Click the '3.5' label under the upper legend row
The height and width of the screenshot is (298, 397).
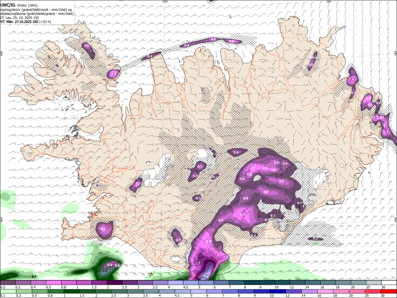coord(155,287)
